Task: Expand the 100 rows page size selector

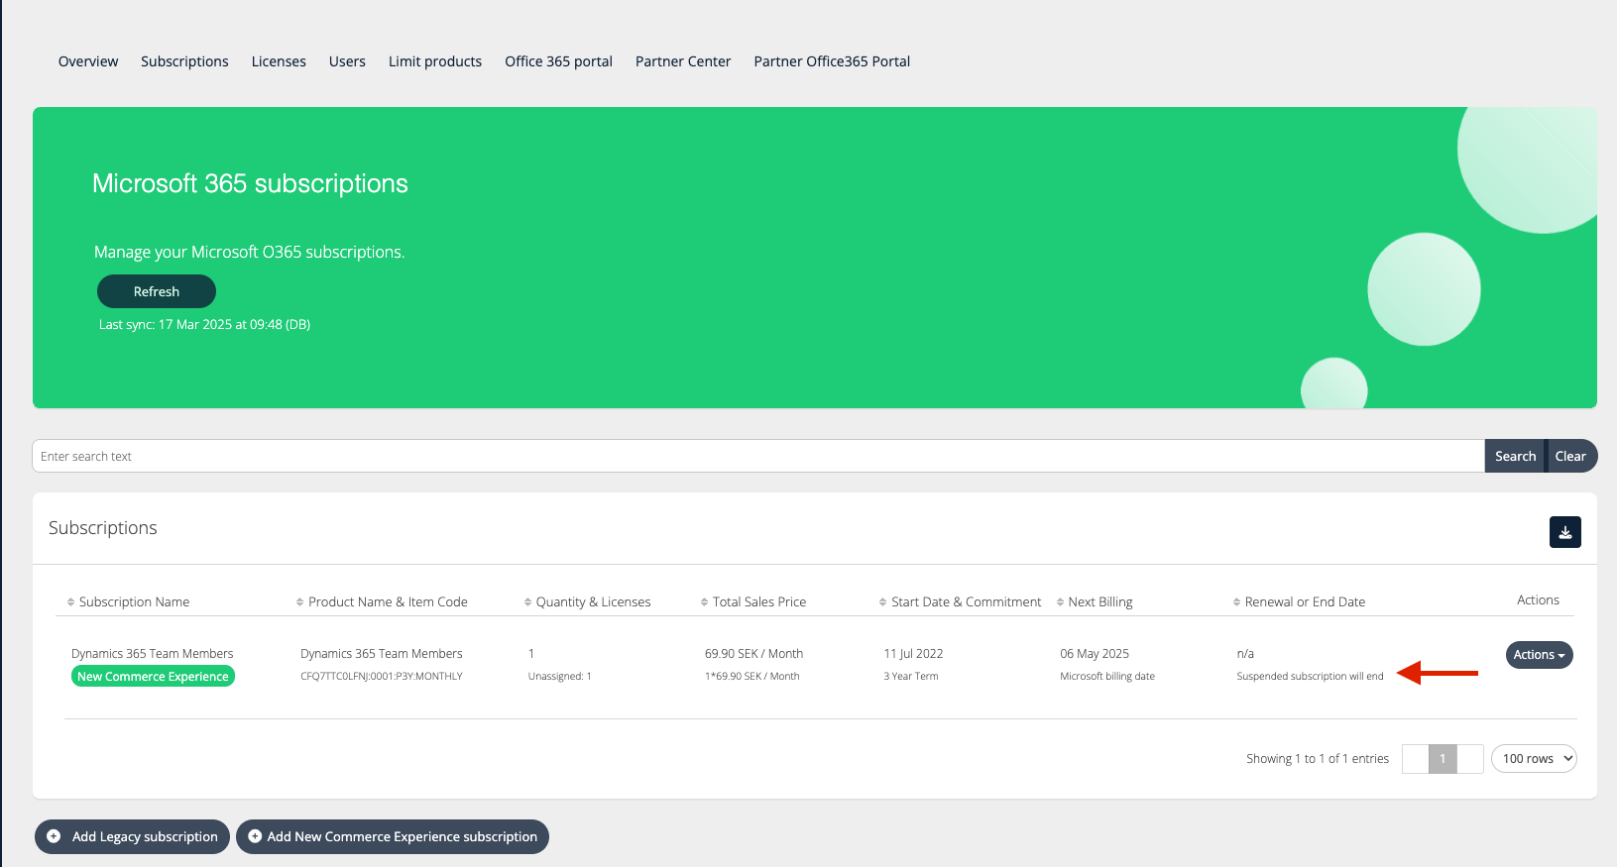Action: click(1534, 759)
